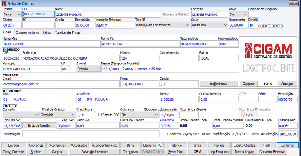This screenshot has height=156, width=301.
Task: Open Extrato Clientes button
Action: [x=244, y=145]
